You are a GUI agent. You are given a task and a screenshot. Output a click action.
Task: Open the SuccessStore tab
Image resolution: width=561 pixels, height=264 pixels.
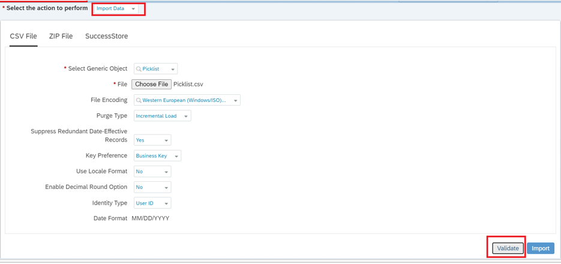click(107, 36)
